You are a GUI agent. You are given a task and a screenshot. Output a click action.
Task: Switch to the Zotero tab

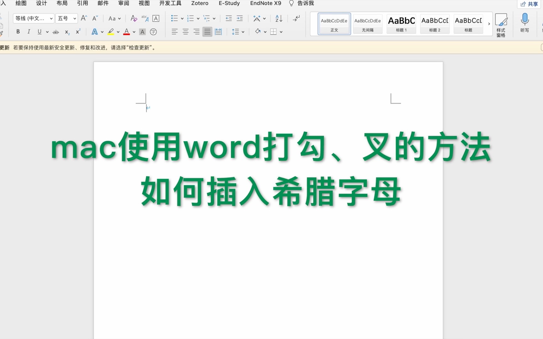point(200,3)
